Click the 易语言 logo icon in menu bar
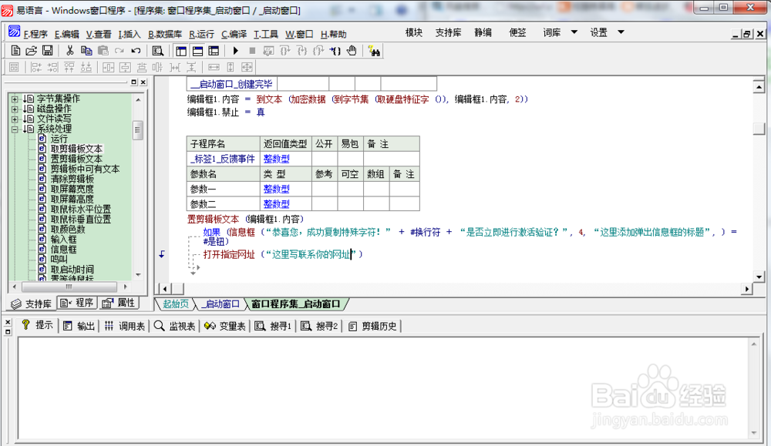The height and width of the screenshot is (446, 771). coord(14,32)
